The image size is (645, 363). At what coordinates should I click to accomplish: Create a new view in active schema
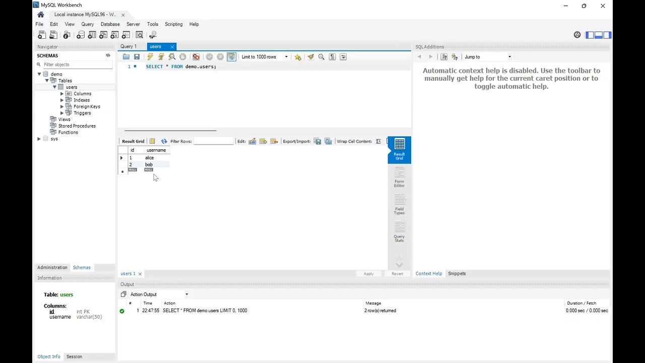click(103, 35)
